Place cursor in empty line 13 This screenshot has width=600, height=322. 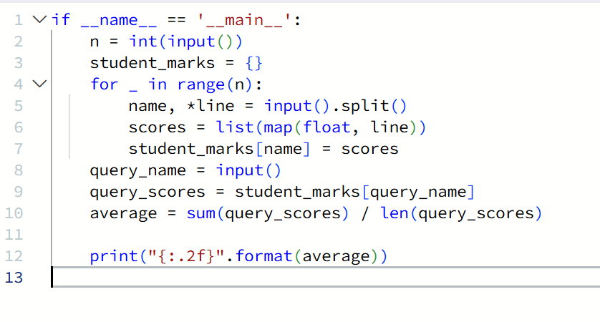coord(325,277)
